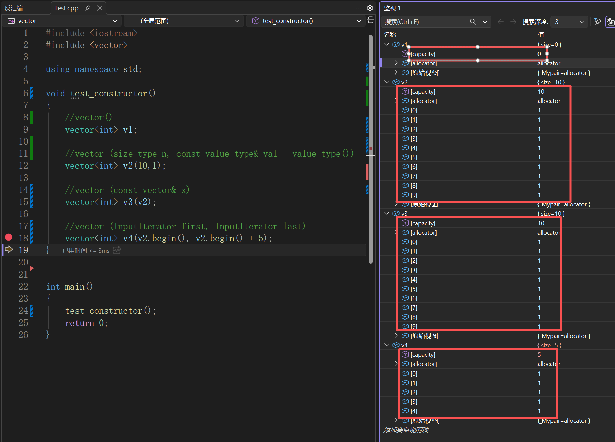Collapse the v1 watch entry

point(387,44)
